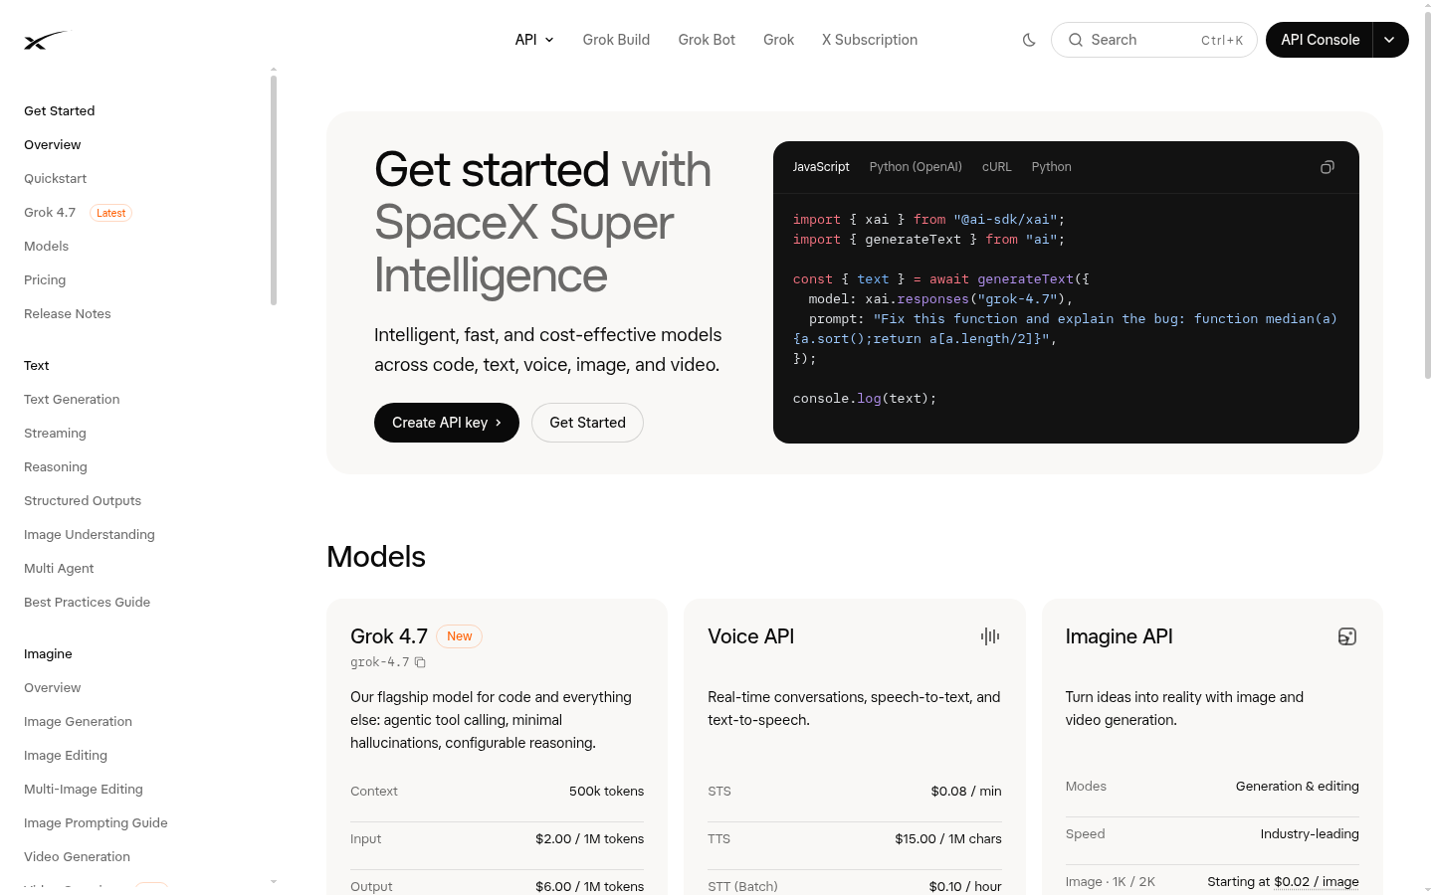1433x895 pixels.
Task: Click the $15.00 / 1M chars TTS price
Action: [x=948, y=839]
